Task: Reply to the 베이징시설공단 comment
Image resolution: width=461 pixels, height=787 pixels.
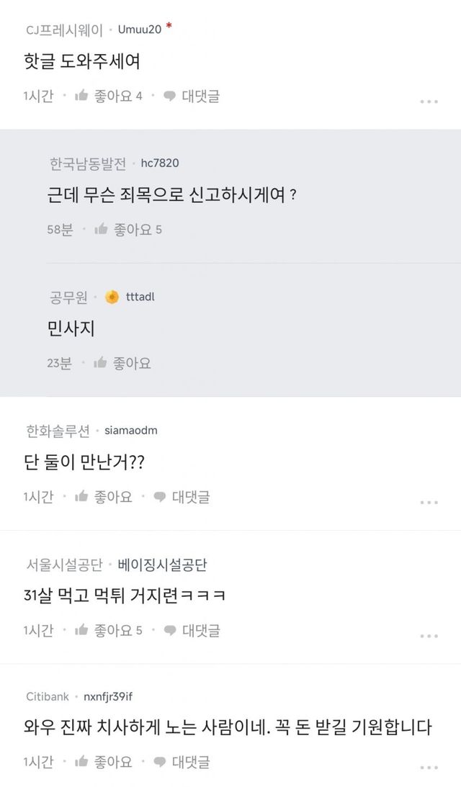Action: (170, 630)
